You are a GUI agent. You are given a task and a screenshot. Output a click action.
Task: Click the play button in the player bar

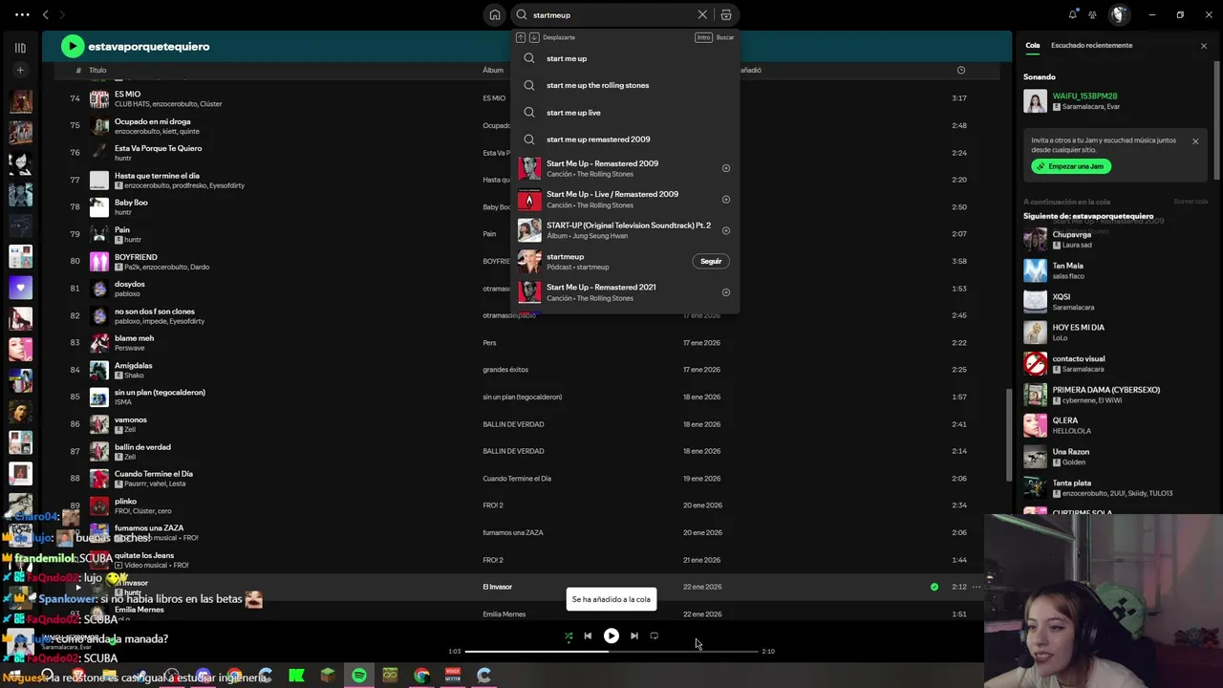[x=611, y=635]
